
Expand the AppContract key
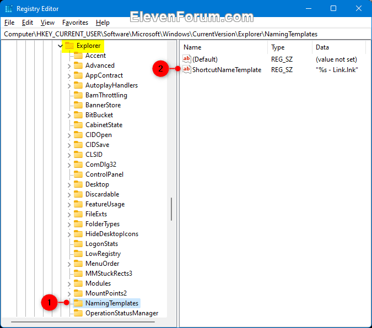(x=69, y=76)
